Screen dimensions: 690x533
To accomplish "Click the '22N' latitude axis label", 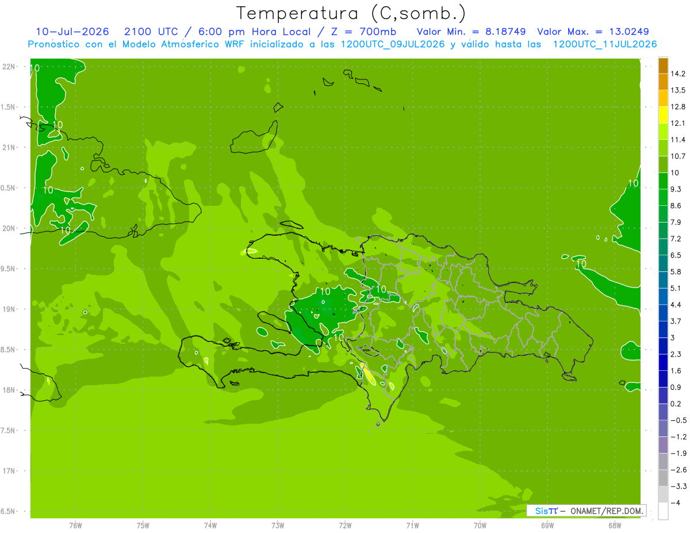I will coord(8,66).
